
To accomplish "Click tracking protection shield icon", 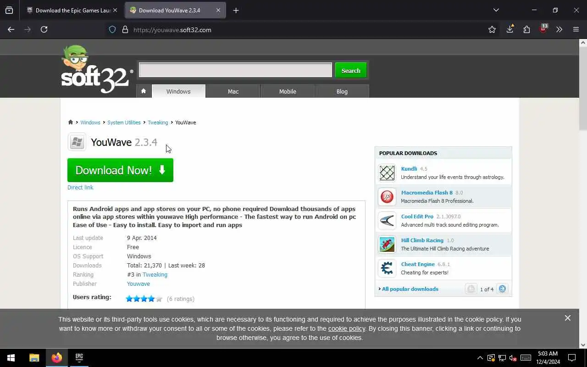I will click(x=112, y=29).
